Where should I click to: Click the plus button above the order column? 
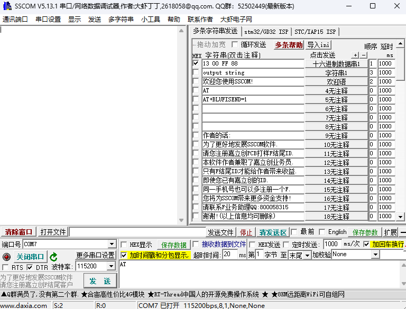click(x=355, y=55)
